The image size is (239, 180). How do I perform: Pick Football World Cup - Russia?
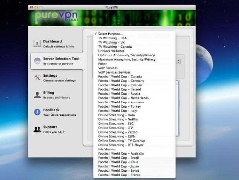[135, 94]
